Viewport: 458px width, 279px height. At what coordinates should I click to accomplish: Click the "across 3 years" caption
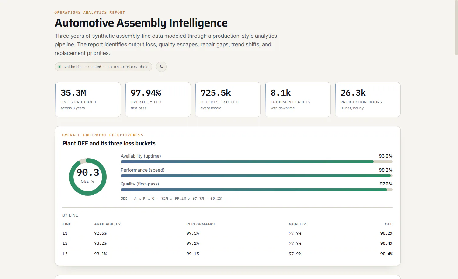73,108
